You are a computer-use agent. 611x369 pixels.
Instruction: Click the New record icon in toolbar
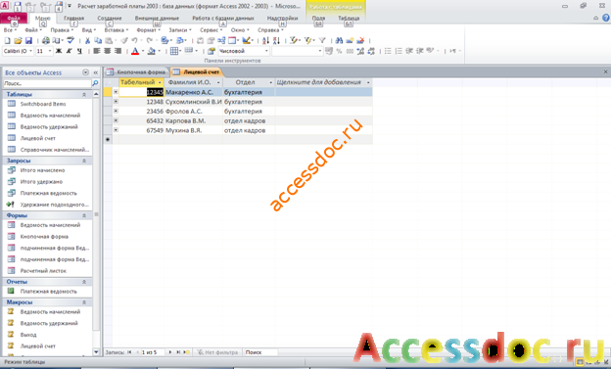[x=350, y=40]
